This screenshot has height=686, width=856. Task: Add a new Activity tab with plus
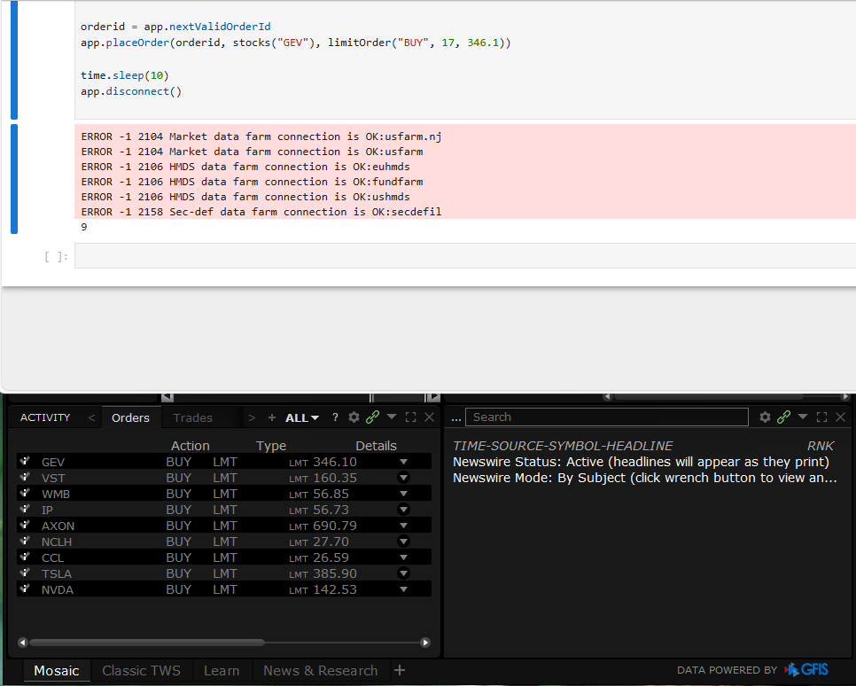pyautogui.click(x=272, y=417)
